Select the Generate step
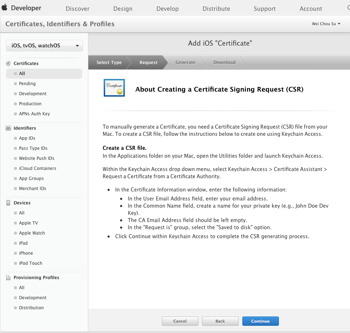The image size is (350, 333). pyautogui.click(x=185, y=62)
